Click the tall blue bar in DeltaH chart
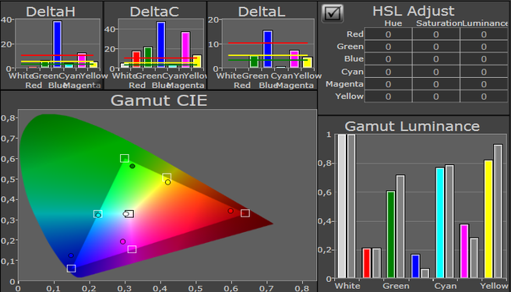Image resolution: width=511 pixels, height=292 pixels. (58, 44)
